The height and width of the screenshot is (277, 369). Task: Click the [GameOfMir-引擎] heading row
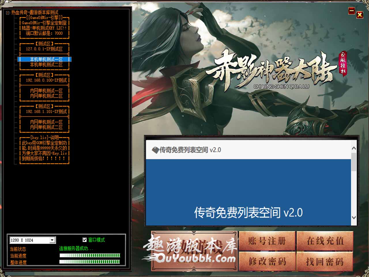pyautogui.click(x=44, y=18)
